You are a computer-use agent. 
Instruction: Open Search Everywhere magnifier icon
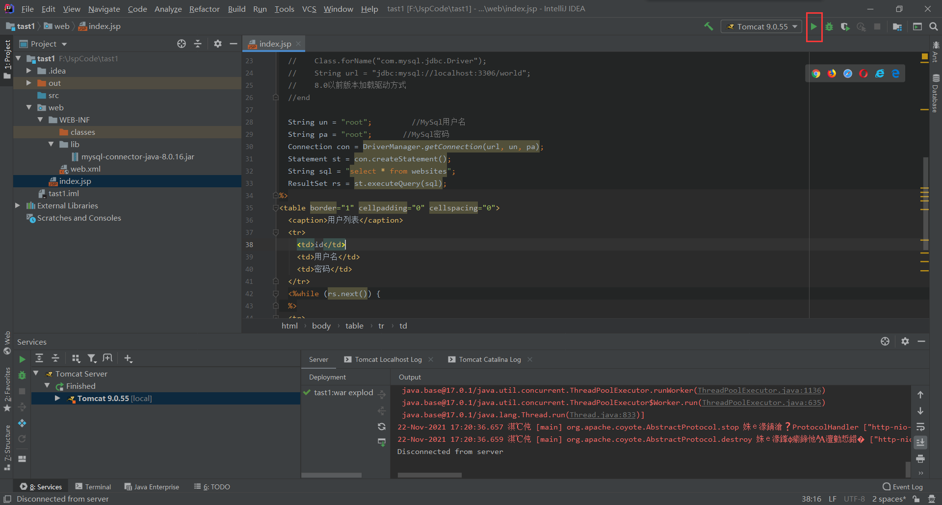click(933, 26)
